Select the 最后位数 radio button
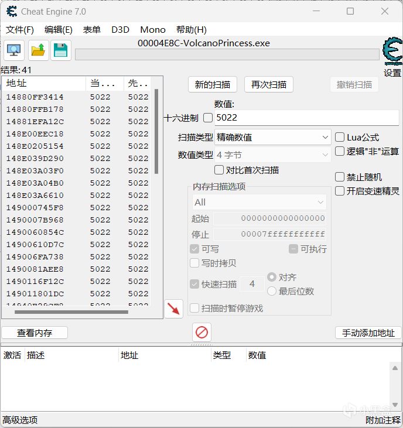403x428 pixels. 272,291
